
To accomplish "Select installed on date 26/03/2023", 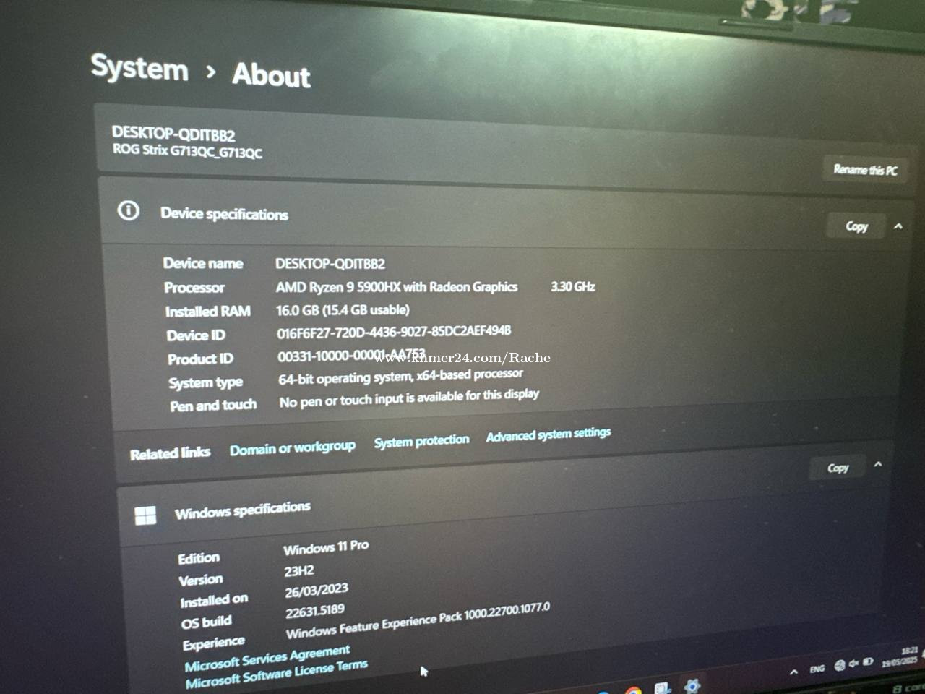I will point(317,591).
